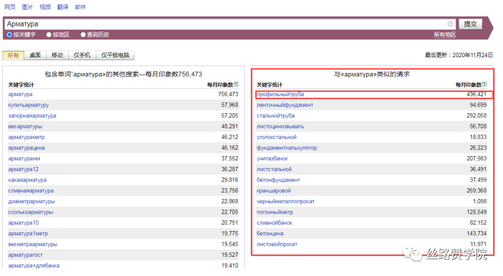Select the 按关键字 radio button
Screen dimensions: 503x276
(x=9, y=35)
